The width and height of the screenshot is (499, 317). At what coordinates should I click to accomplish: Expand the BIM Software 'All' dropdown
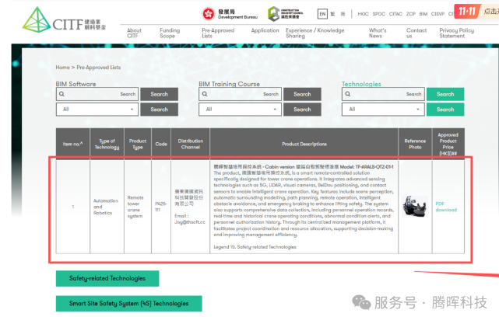[96, 110]
